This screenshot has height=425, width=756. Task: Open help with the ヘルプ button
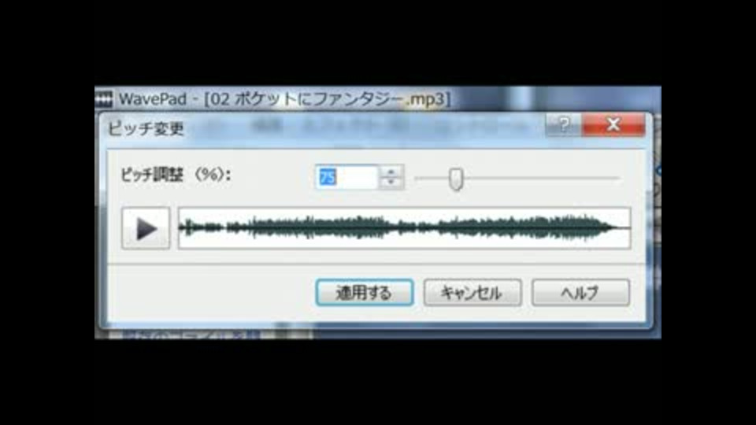coord(580,293)
